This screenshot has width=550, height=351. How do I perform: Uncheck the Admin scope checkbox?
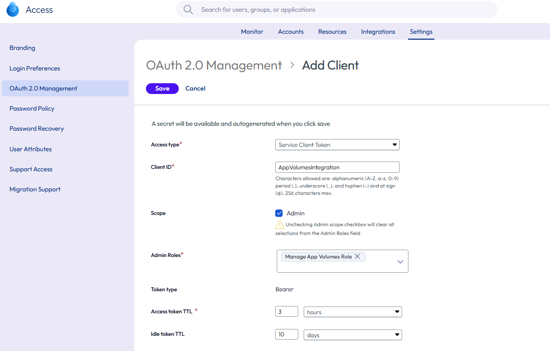tap(279, 213)
